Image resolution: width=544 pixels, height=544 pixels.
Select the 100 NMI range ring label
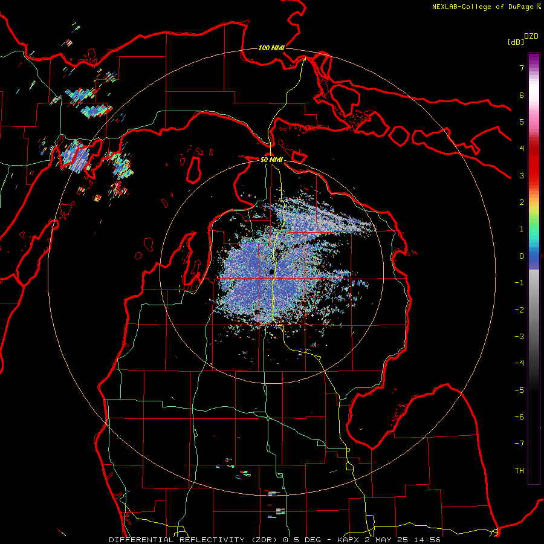point(271,48)
